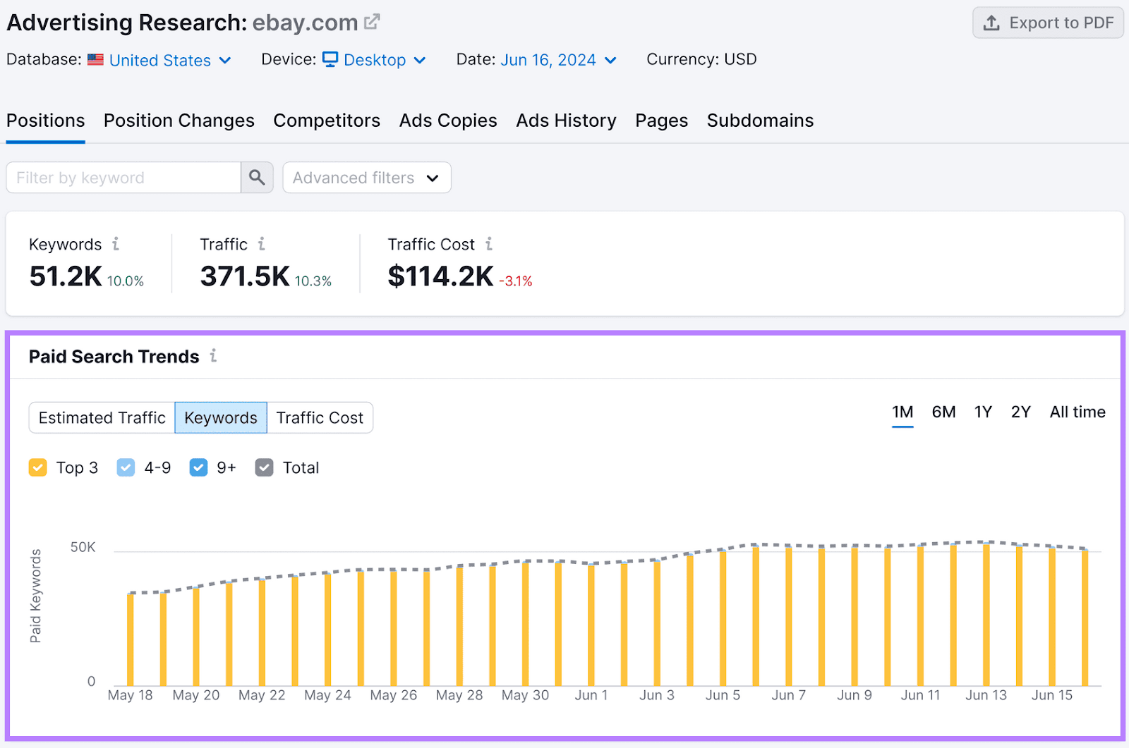Expand the Advanced filters menu
Screen dimensions: 1129x748
coord(366,178)
